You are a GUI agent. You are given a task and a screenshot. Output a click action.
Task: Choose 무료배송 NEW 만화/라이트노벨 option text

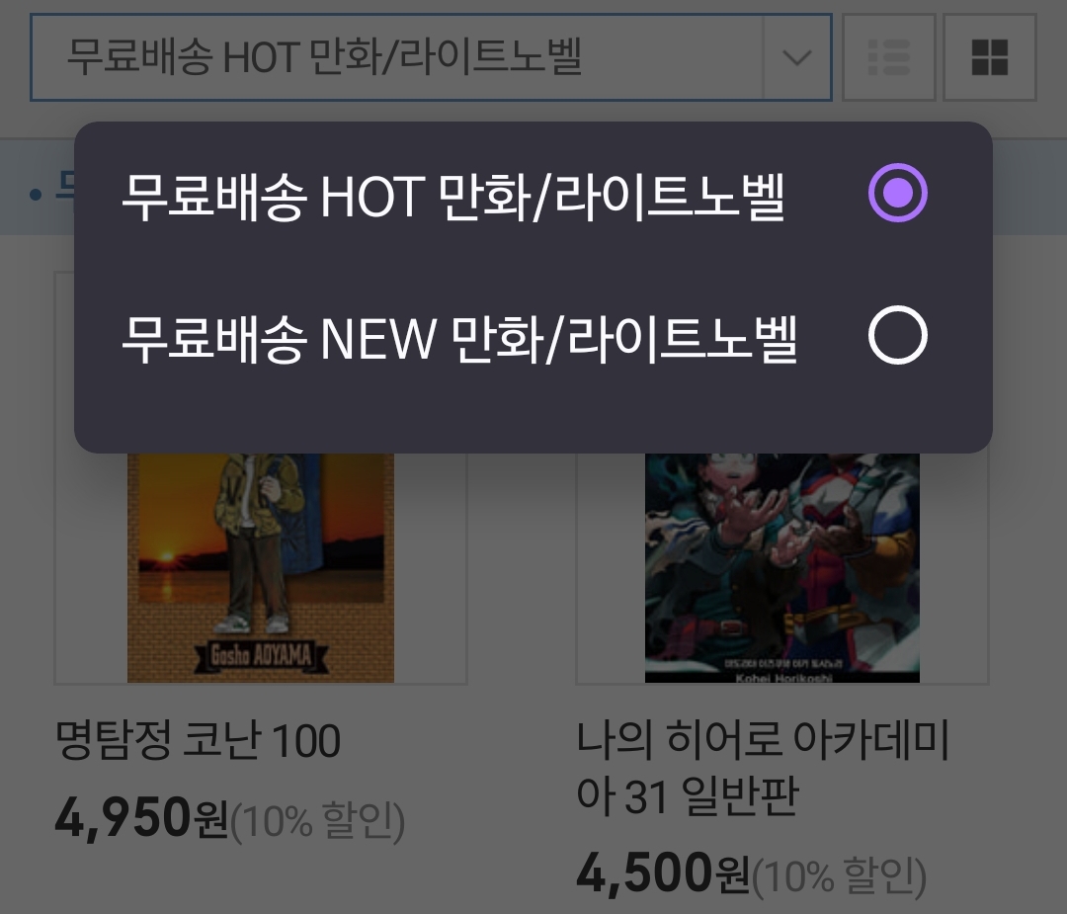(458, 338)
